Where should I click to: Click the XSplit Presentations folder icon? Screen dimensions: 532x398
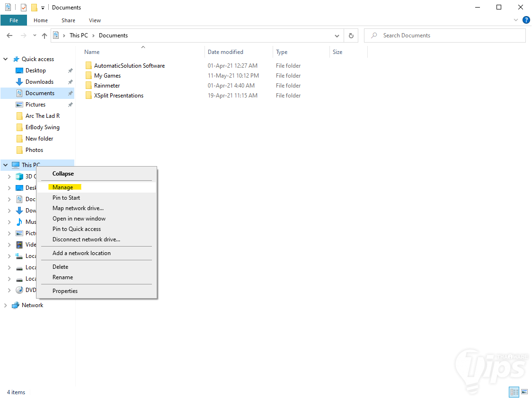[89, 95]
